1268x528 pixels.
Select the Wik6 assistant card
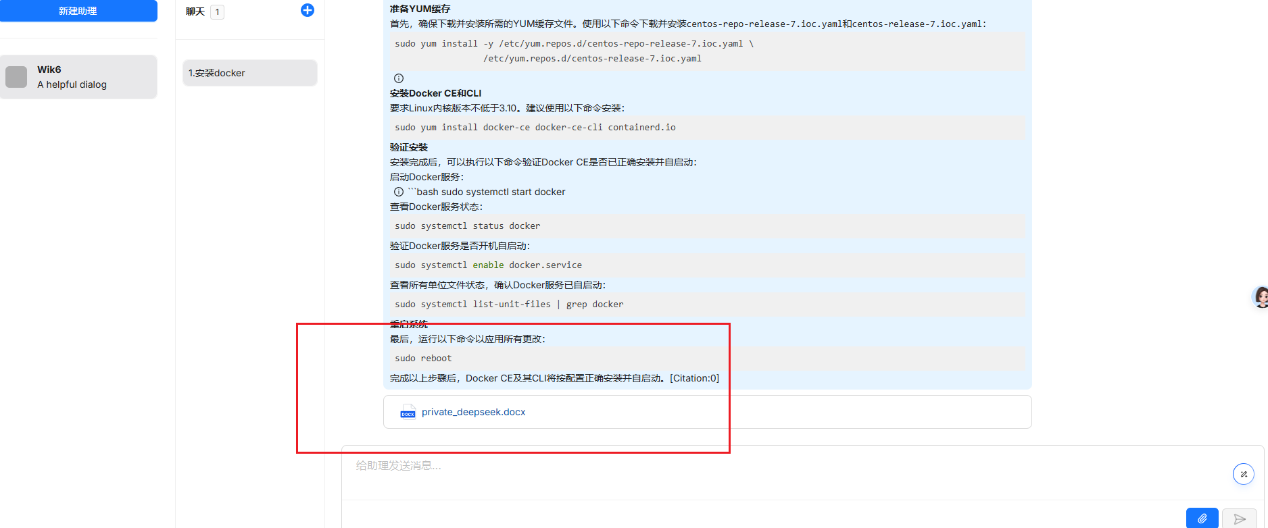(78, 77)
